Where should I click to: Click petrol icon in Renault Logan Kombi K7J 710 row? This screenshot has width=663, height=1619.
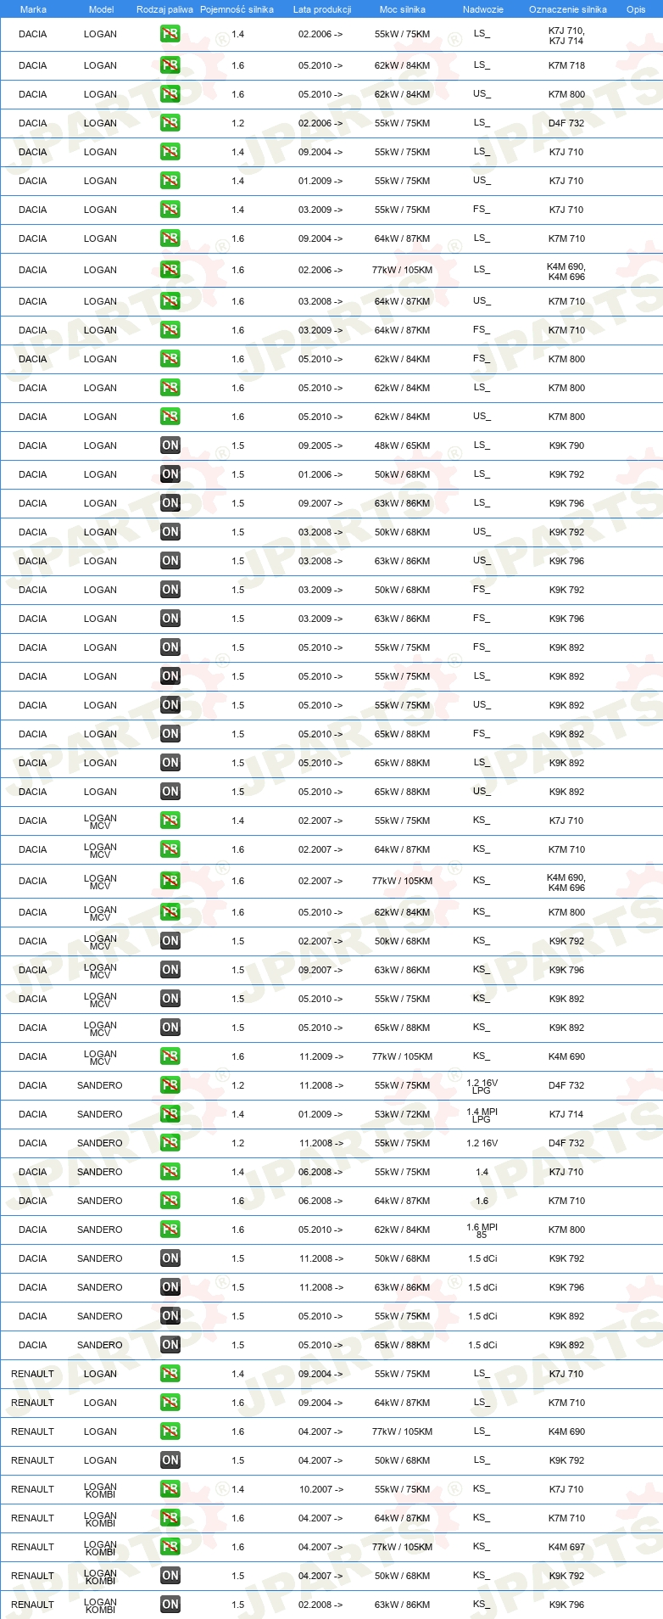coord(170,1489)
